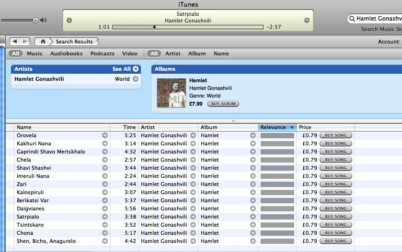The height and width of the screenshot is (252, 402).
Task: Filter results by Video
Action: [x=130, y=54]
